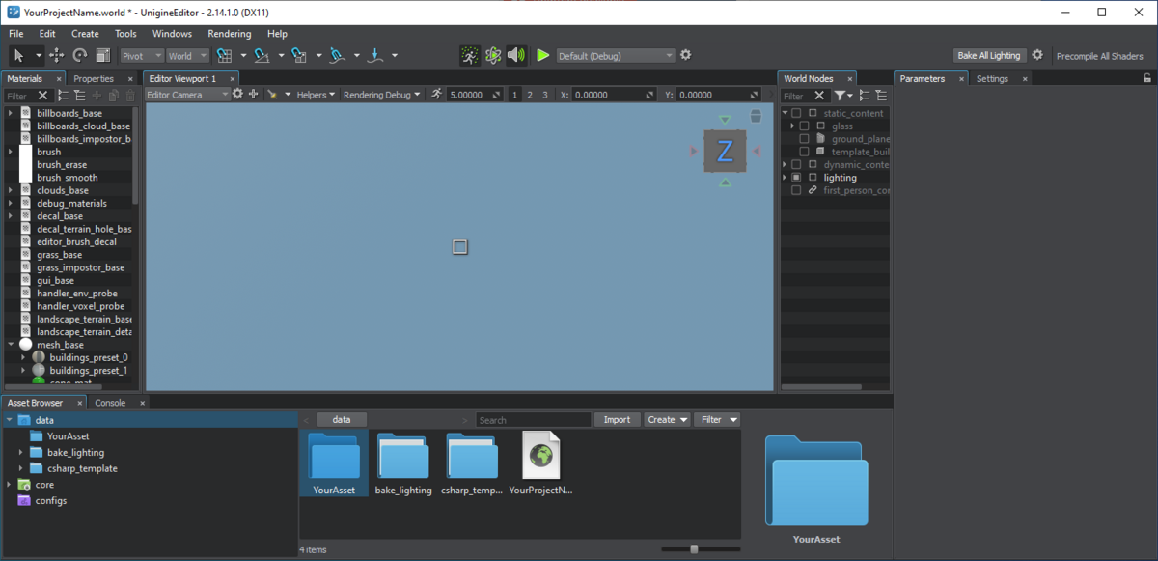Click the Bake All Lighting button

[x=988, y=56]
